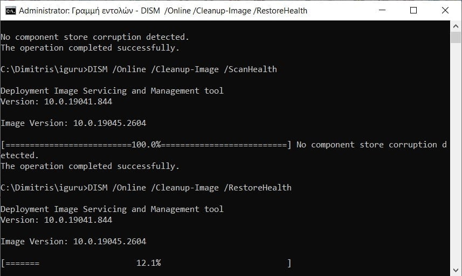Click the Command Prompt icon in title bar
The image size is (462, 276).
pyautogui.click(x=10, y=10)
